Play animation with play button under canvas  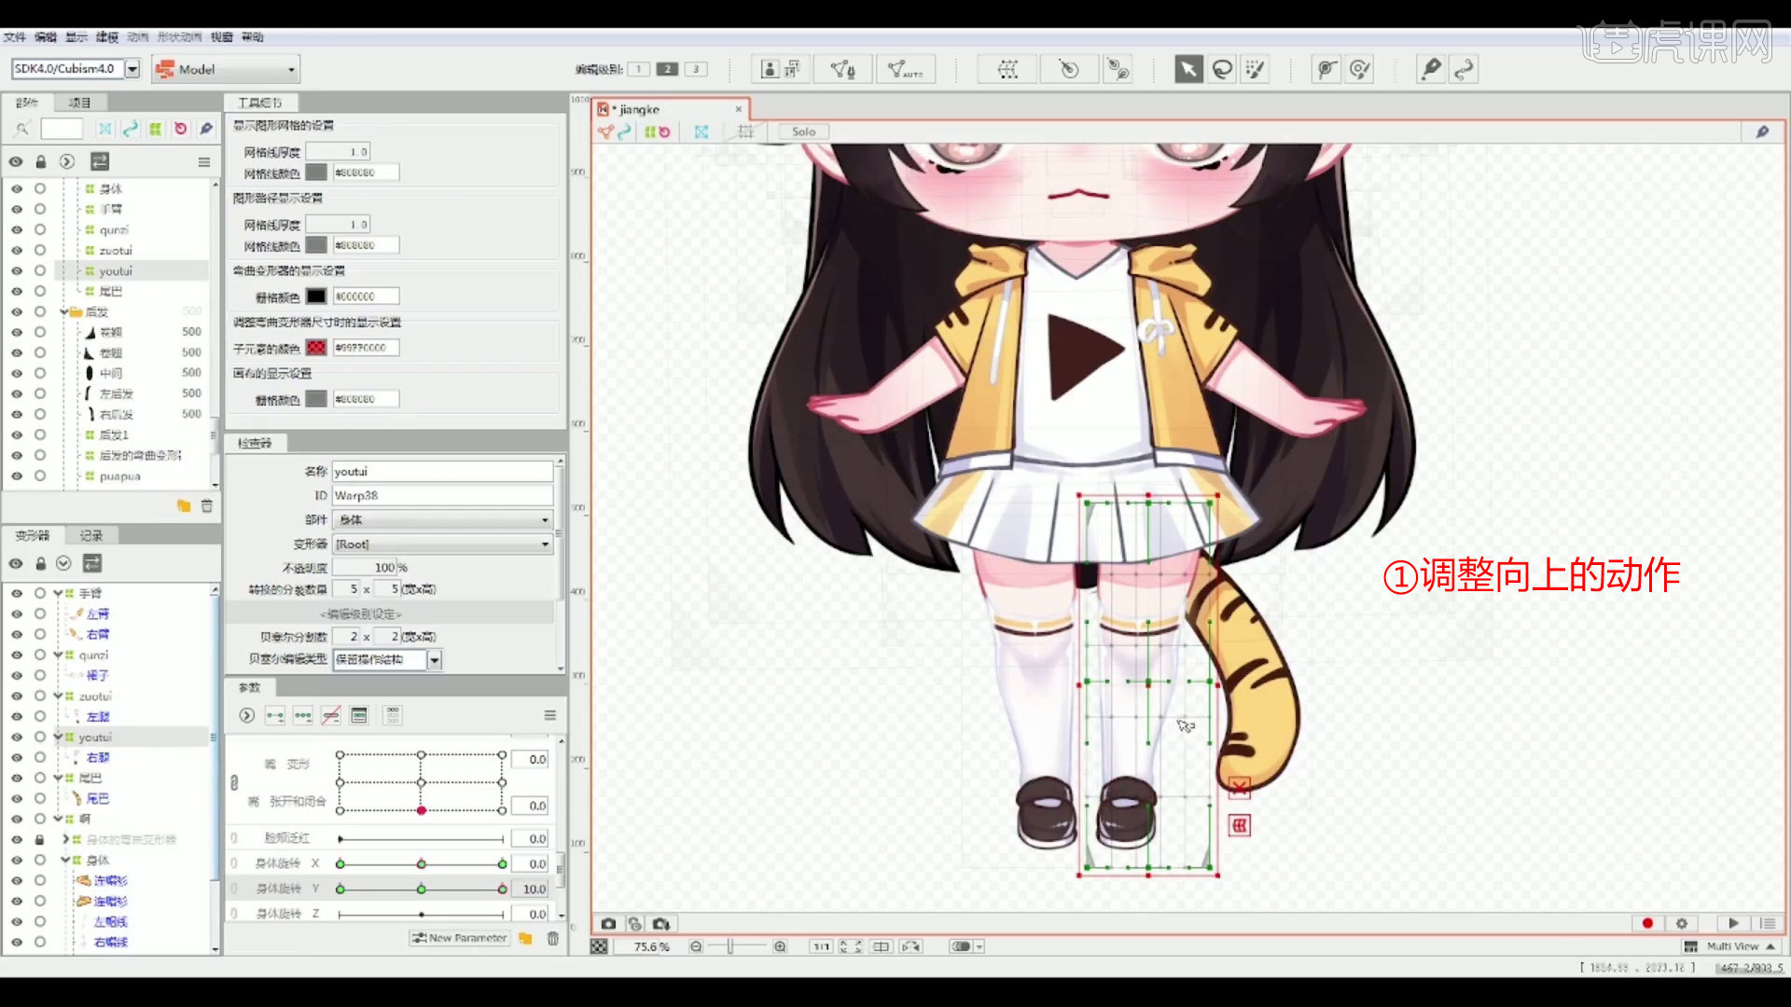click(x=1733, y=923)
